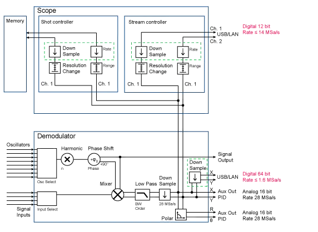The width and height of the screenshot is (318, 232).
Task: Click the 'Osc Select' caption
Action: tap(47, 182)
